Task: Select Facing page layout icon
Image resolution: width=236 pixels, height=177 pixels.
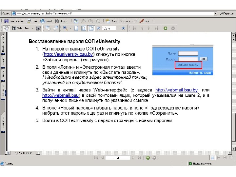Action: click(231, 158)
